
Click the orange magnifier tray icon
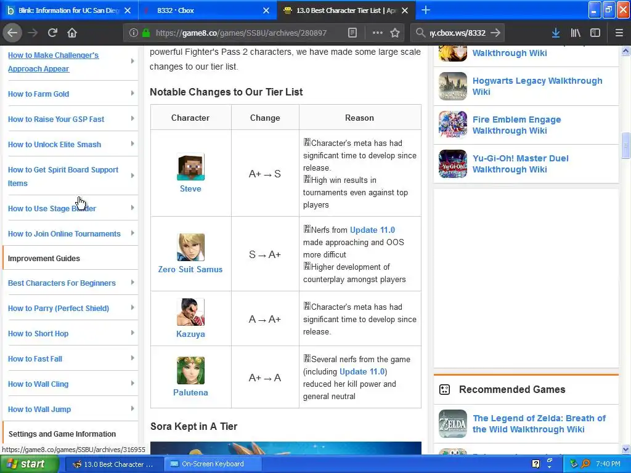[x=585, y=464]
